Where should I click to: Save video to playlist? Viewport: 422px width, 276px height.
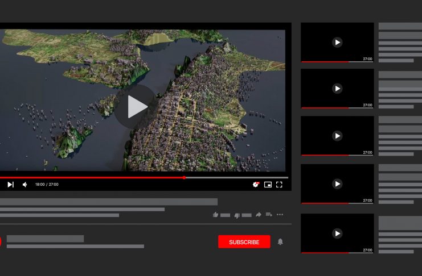pyautogui.click(x=268, y=215)
